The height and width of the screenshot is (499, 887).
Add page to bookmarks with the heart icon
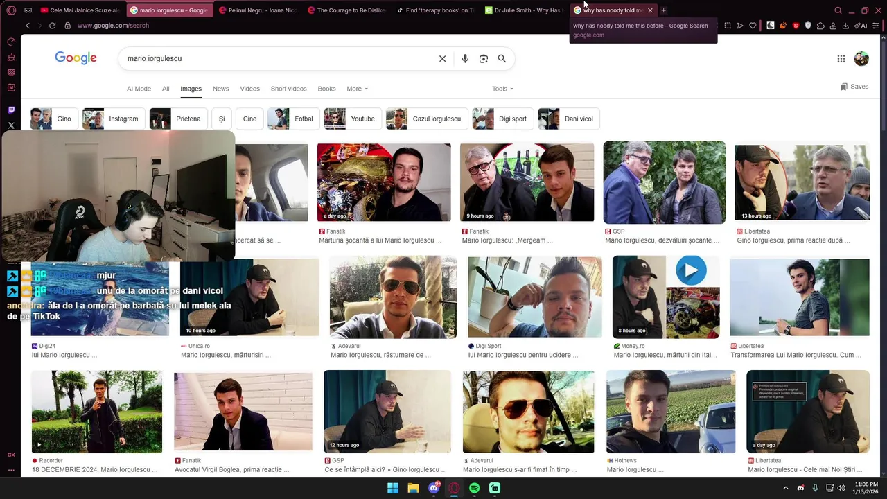(753, 26)
